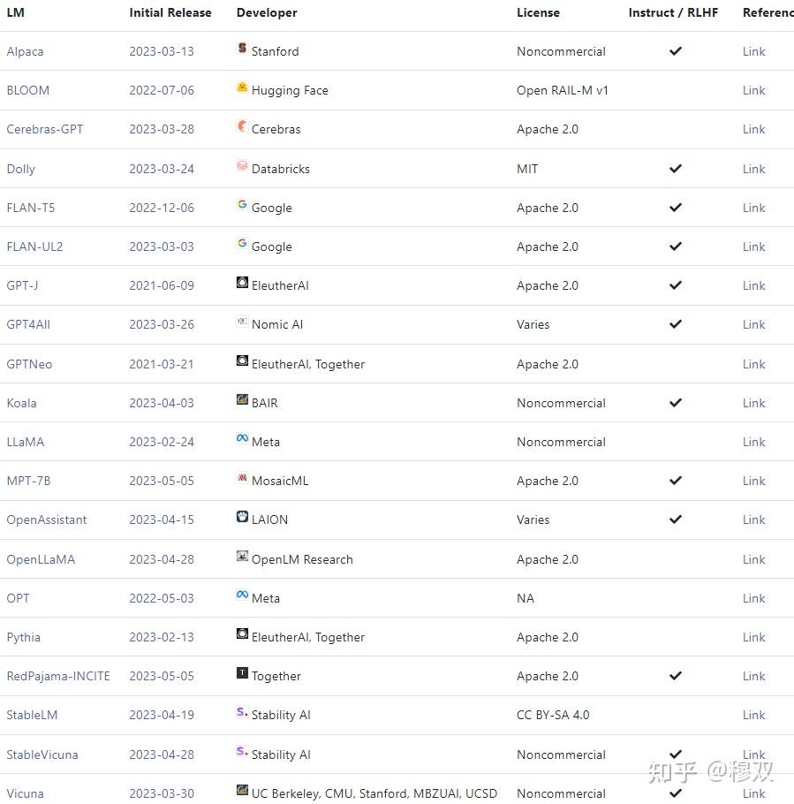Click the Hugging Face emoji icon

tap(242, 88)
